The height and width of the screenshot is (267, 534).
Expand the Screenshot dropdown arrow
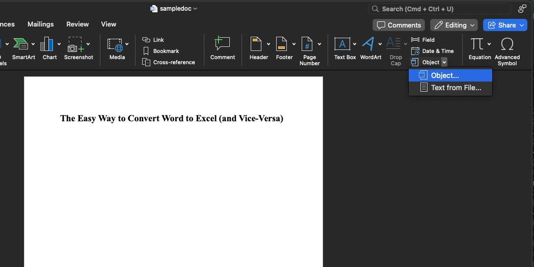tap(88, 44)
